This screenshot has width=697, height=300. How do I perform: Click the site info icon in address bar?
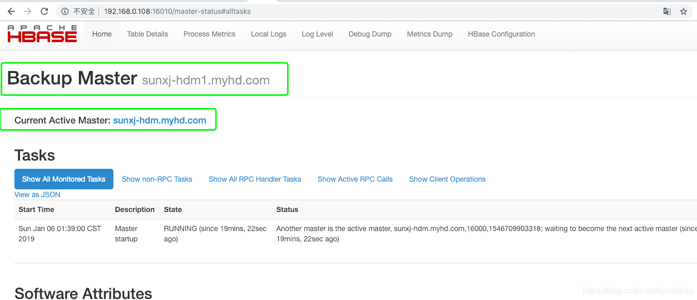tap(64, 11)
